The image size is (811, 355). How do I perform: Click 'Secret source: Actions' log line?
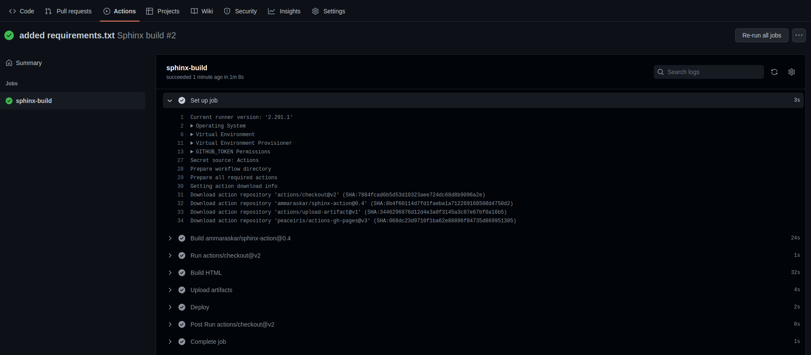coord(225,160)
